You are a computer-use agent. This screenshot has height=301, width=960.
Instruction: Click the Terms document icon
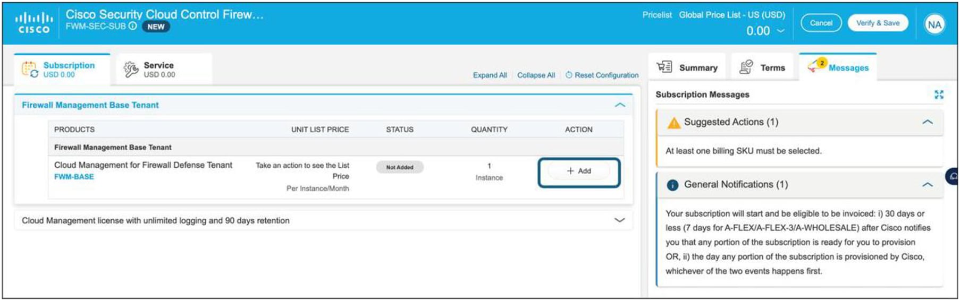[746, 67]
